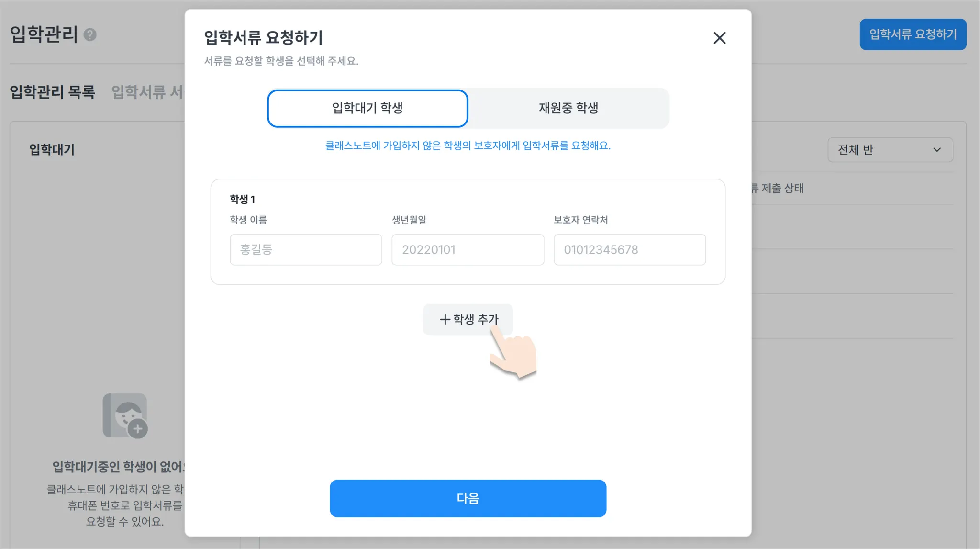
Task: Switch to the 재원중 학생 tab
Action: (568, 108)
